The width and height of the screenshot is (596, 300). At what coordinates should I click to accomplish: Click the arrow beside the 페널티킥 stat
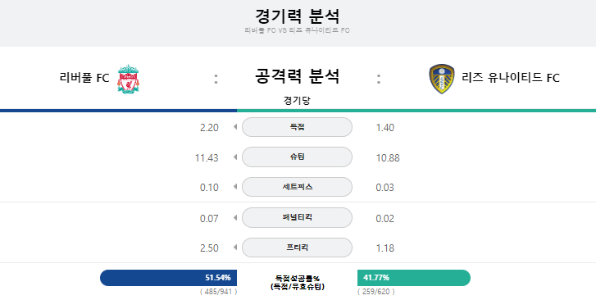(x=235, y=217)
